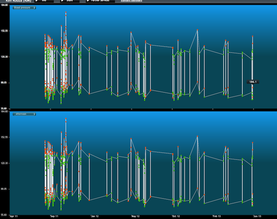Open the Standard dashboard link

[131, 1]
